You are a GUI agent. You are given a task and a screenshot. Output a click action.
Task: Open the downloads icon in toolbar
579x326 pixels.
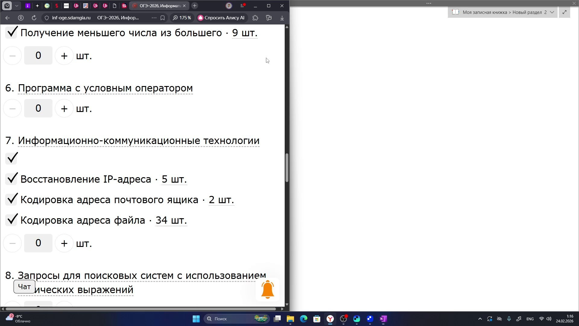click(x=282, y=18)
